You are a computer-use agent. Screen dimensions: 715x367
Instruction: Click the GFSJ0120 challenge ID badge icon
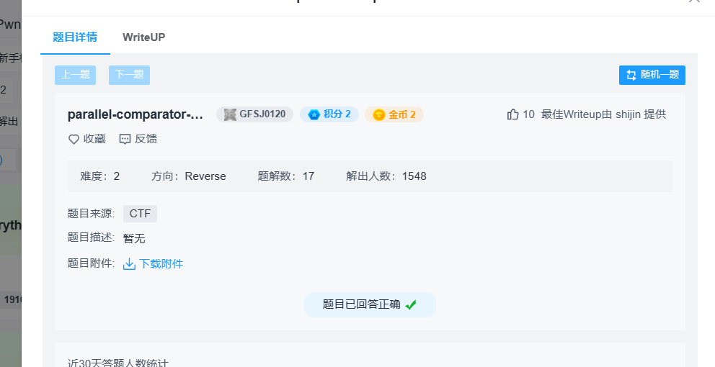tap(230, 114)
